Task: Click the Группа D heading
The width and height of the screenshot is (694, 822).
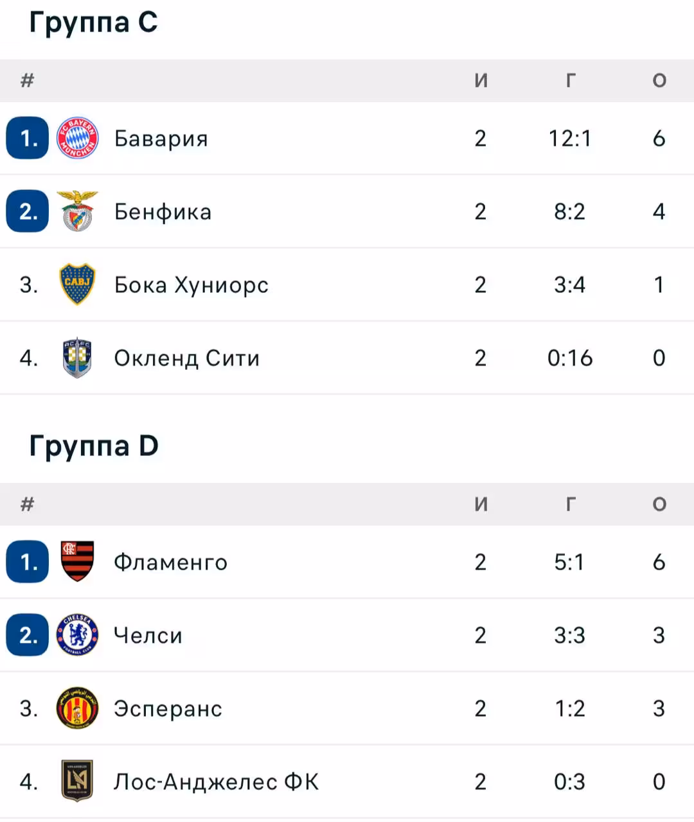Action: [x=94, y=446]
